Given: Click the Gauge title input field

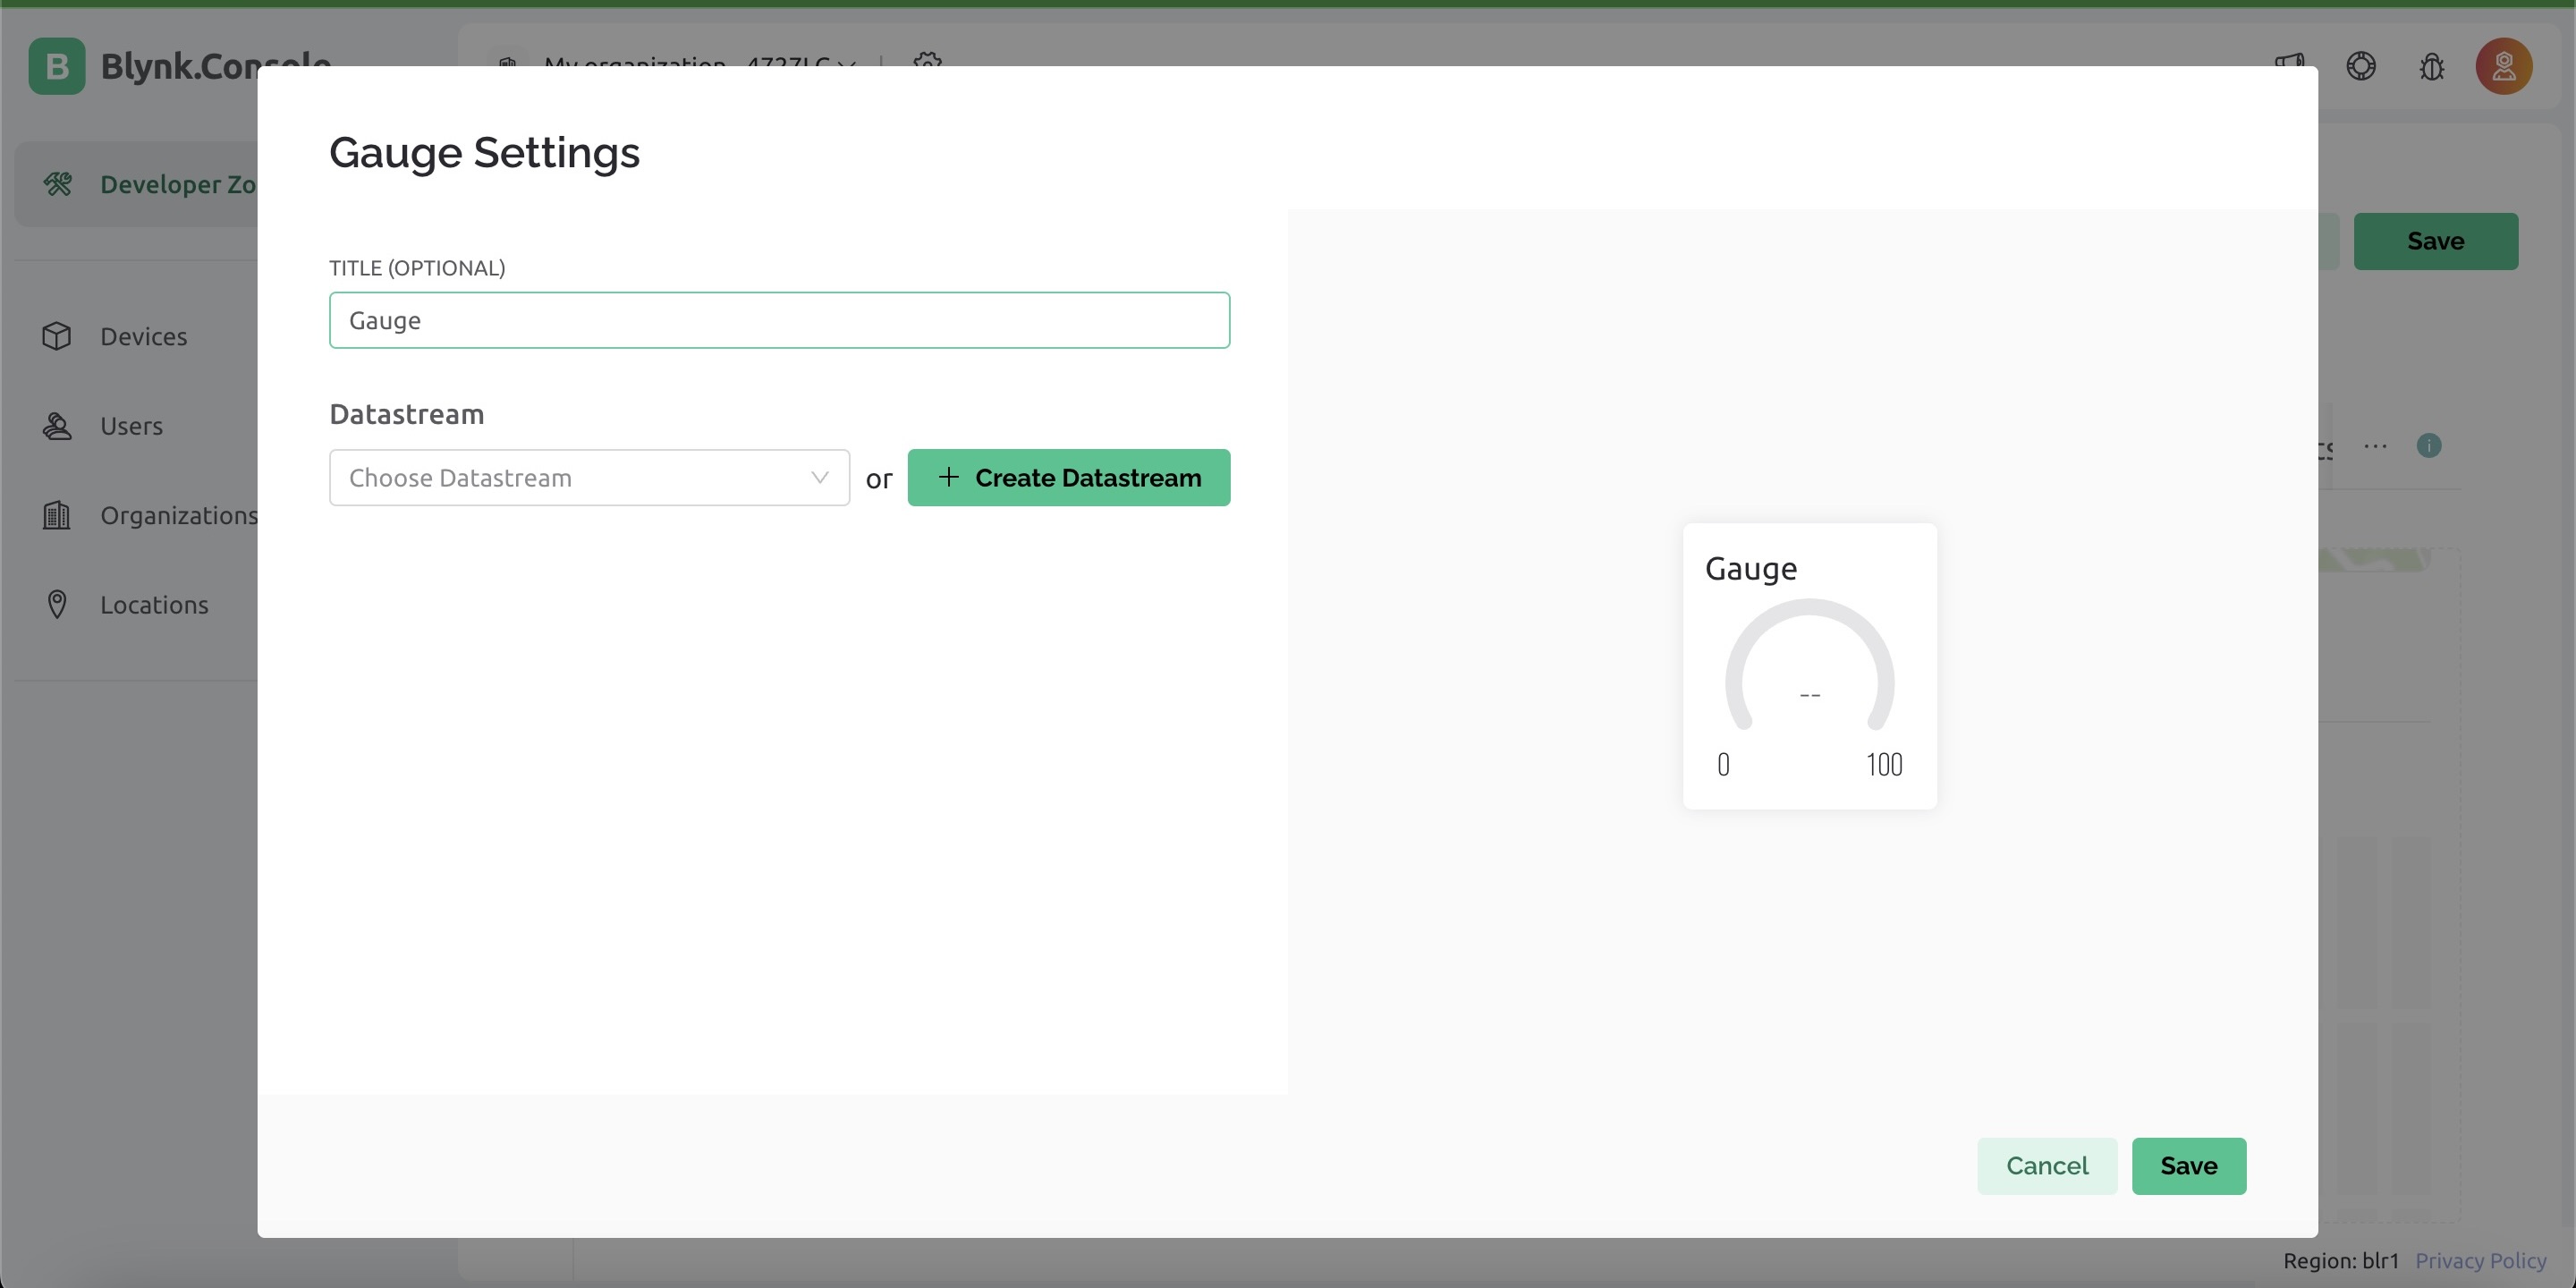Looking at the screenshot, I should pyautogui.click(x=779, y=318).
